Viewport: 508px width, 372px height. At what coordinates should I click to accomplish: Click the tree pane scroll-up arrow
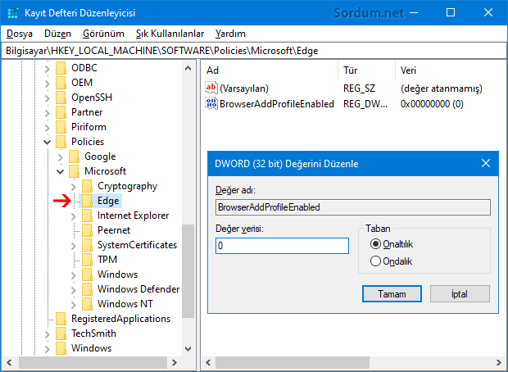188,68
